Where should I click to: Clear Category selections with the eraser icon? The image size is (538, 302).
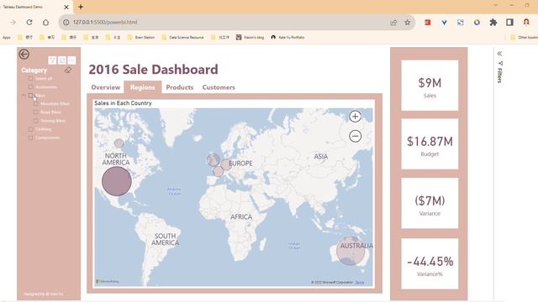tap(68, 70)
